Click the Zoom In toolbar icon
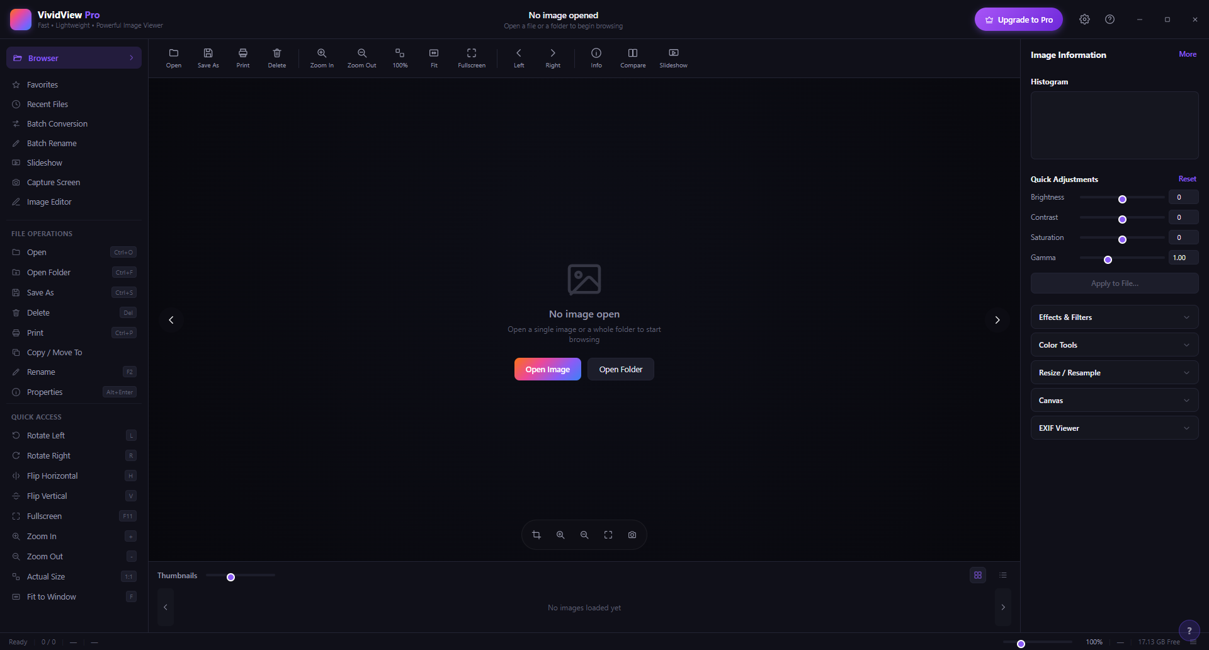 pyautogui.click(x=322, y=58)
